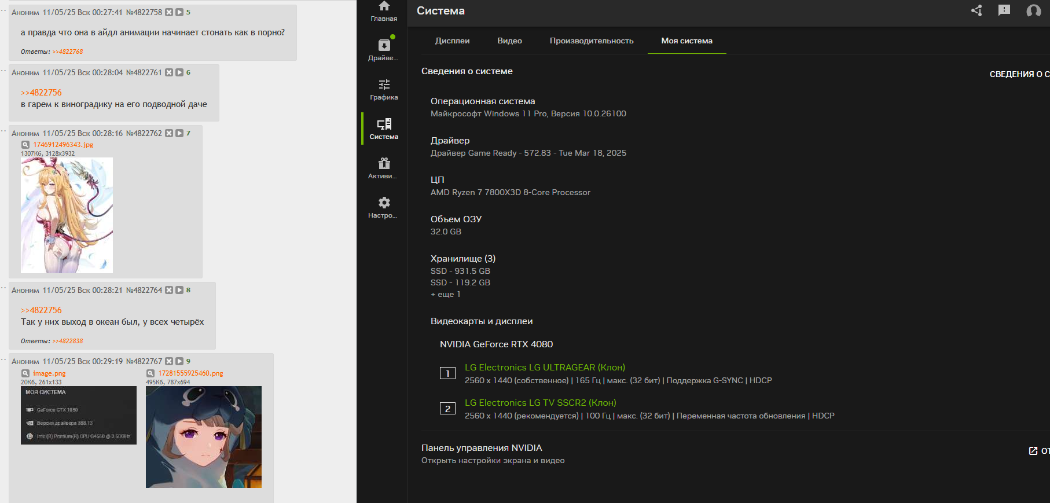This screenshot has height=503, width=1050.
Task: Click magnifier icon beside 1746912496343.jpg
Action: (25, 145)
